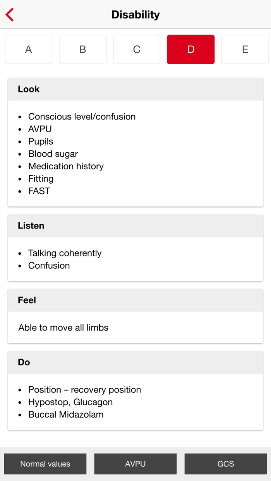
Task: Switch to the E tab
Action: pos(245,49)
